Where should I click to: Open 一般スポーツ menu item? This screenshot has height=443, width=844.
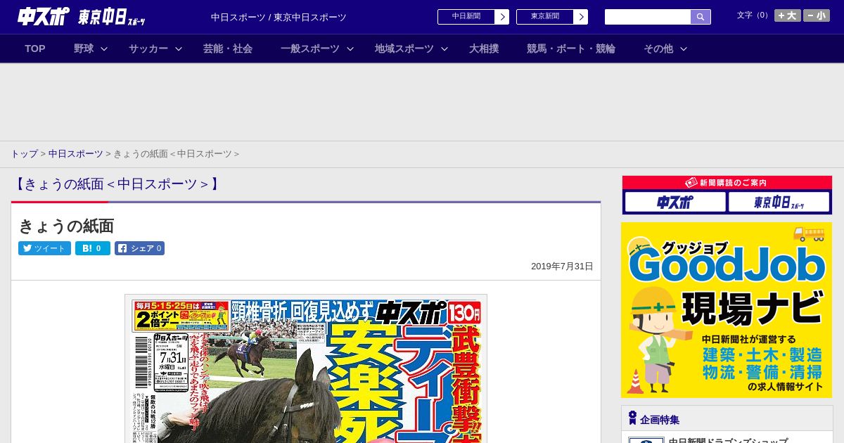pyautogui.click(x=310, y=49)
